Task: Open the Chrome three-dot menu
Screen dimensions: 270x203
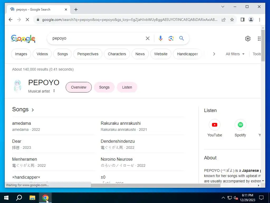Action: [259, 20]
